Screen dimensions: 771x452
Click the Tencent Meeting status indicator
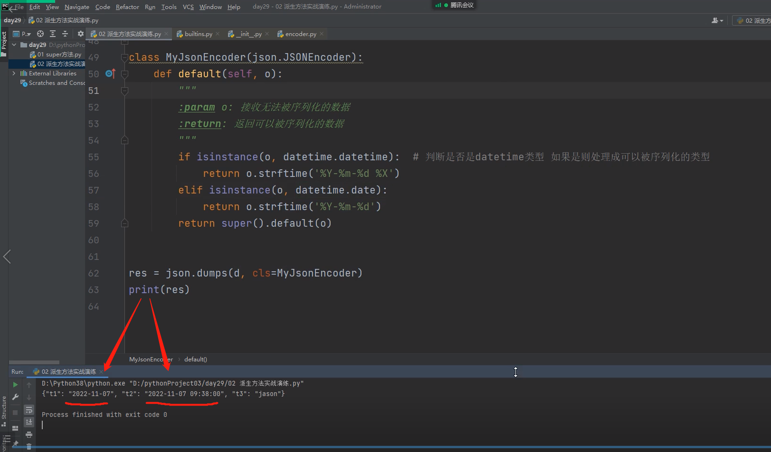(x=455, y=5)
